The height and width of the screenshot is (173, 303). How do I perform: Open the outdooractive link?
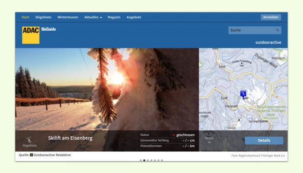point(268,42)
